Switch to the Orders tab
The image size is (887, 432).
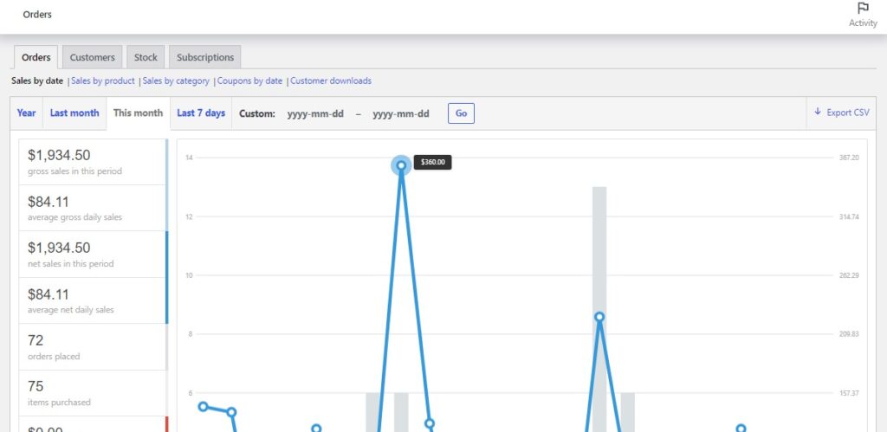click(36, 57)
